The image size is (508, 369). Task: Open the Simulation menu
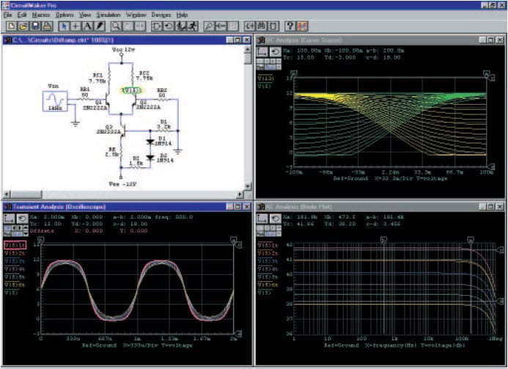(108, 15)
